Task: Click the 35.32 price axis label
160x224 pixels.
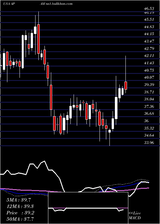Action: 149,128
